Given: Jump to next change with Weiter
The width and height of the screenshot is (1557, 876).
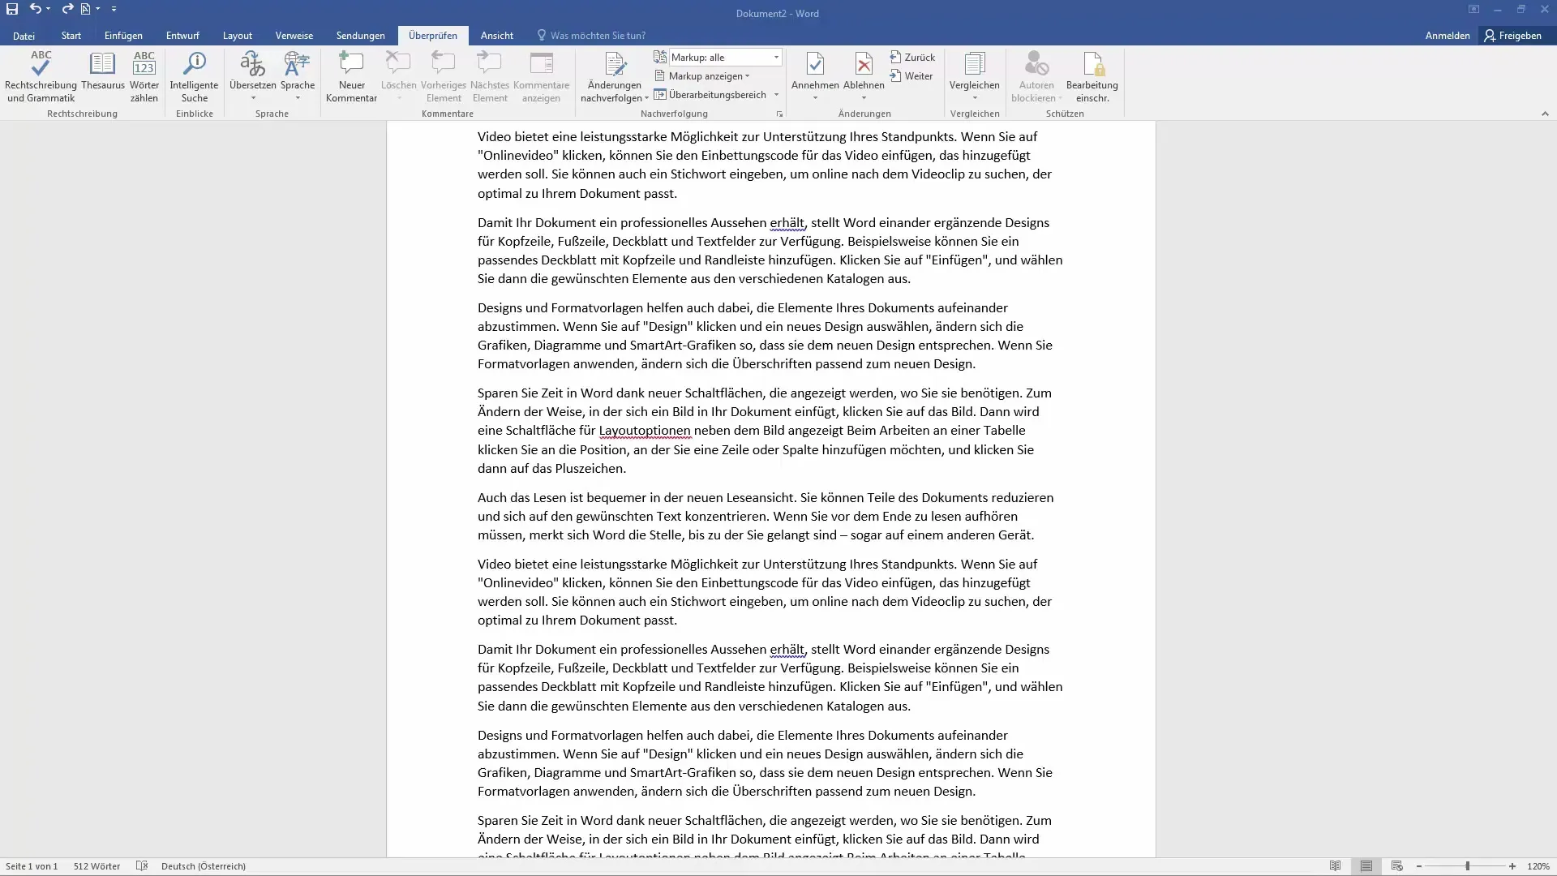Looking at the screenshot, I should [x=911, y=76].
